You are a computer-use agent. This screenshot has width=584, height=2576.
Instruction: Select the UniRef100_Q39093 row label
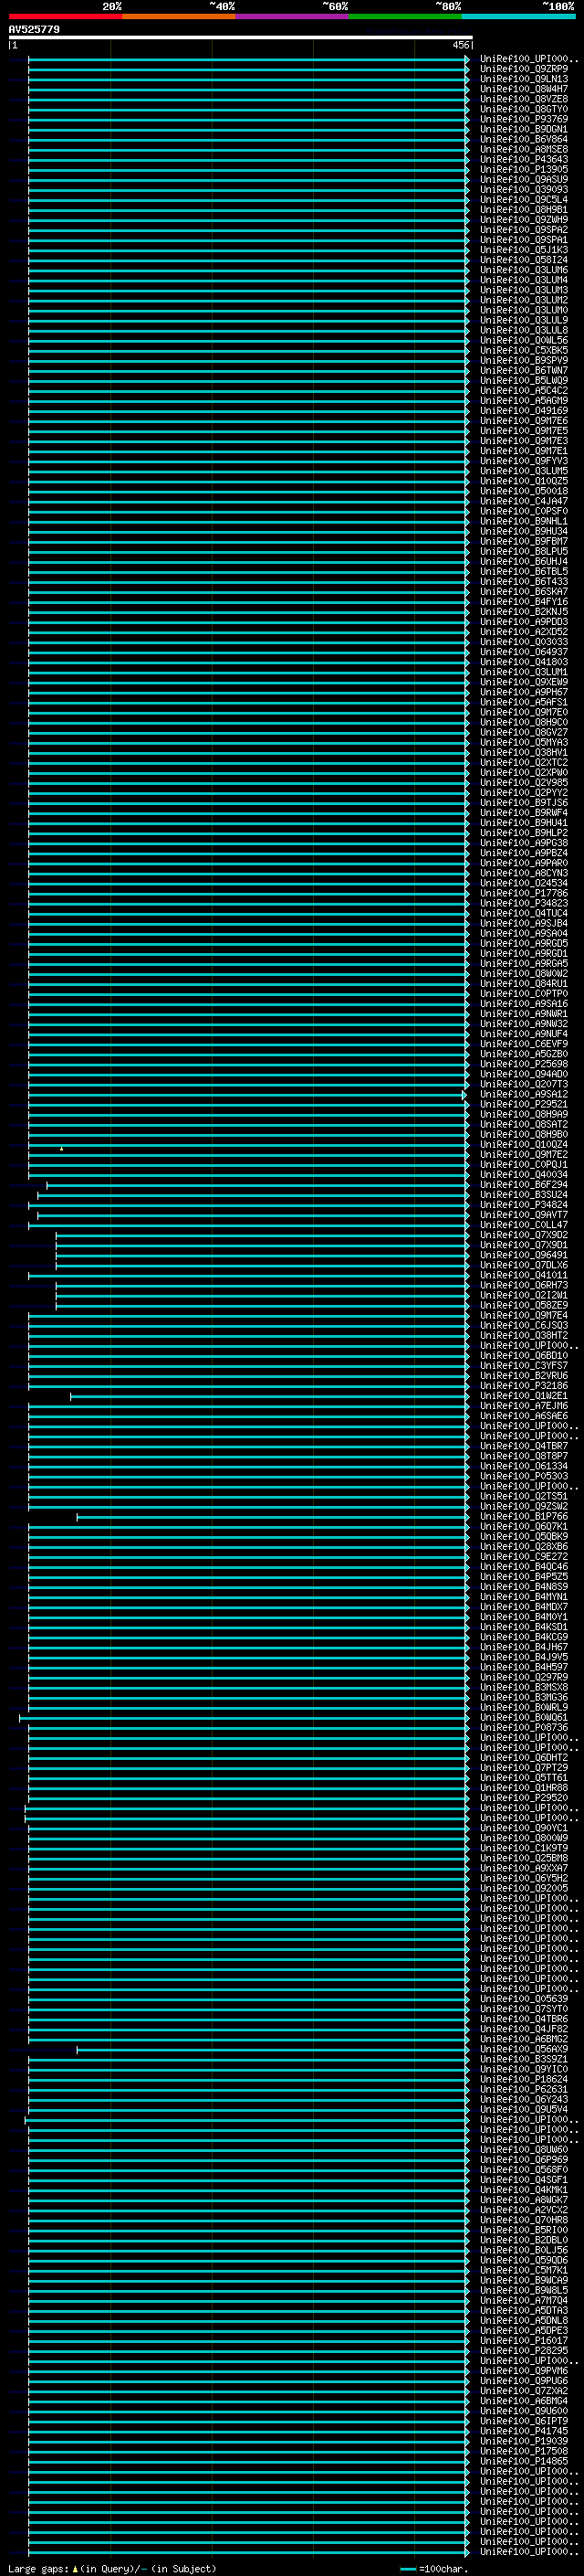click(524, 189)
